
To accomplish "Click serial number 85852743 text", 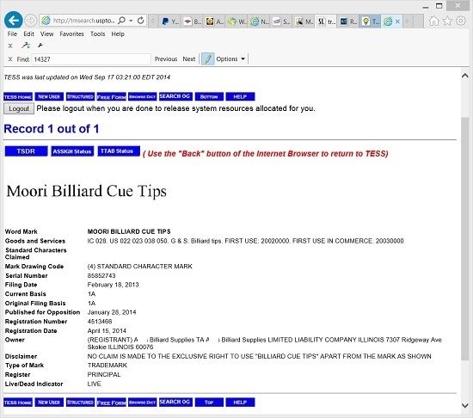I will click(101, 275).
